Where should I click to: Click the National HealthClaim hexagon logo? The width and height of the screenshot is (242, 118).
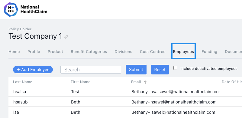(11, 9)
